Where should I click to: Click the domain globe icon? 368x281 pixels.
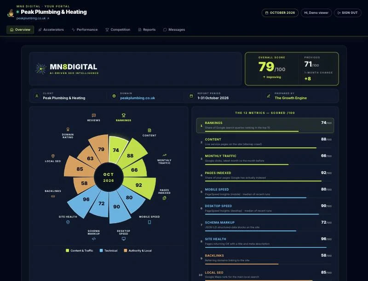114,96
